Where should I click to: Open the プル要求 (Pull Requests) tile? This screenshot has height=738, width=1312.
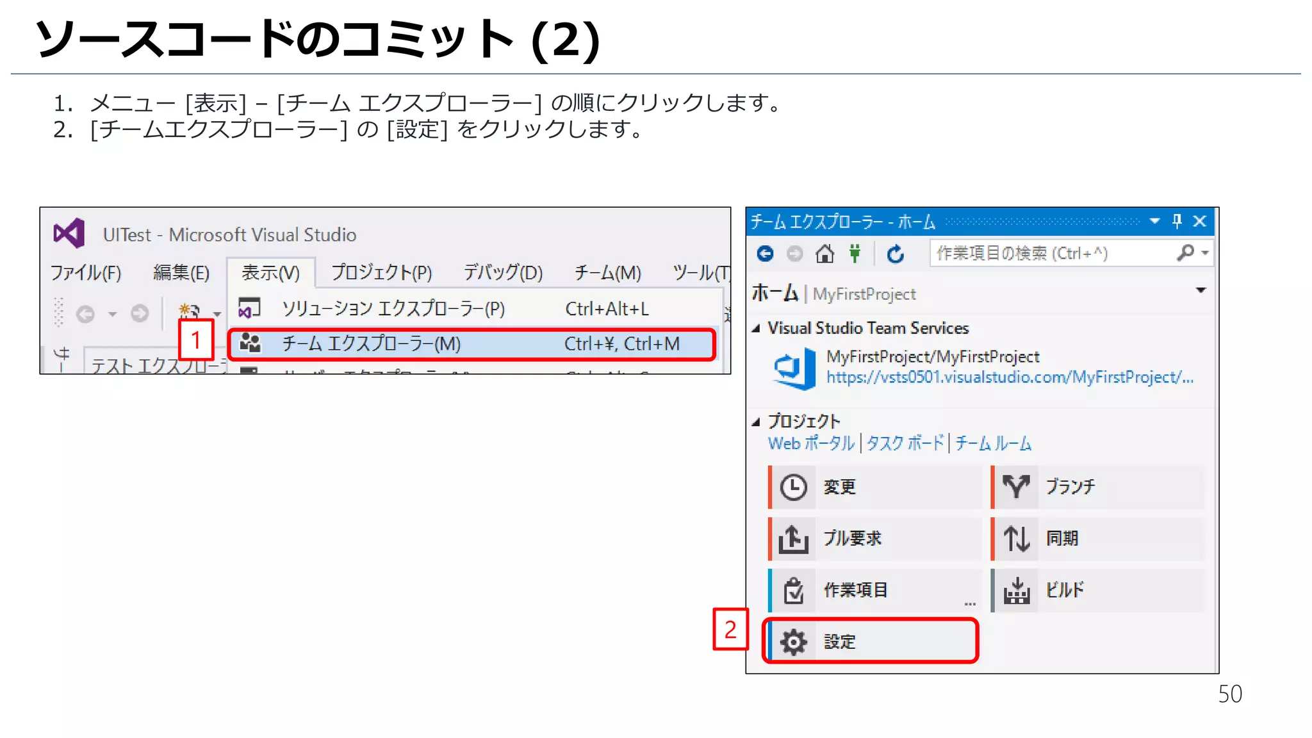click(x=875, y=539)
